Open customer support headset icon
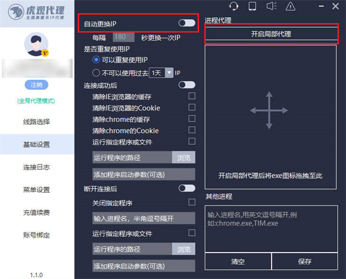The image size is (346, 279). click(x=234, y=6)
